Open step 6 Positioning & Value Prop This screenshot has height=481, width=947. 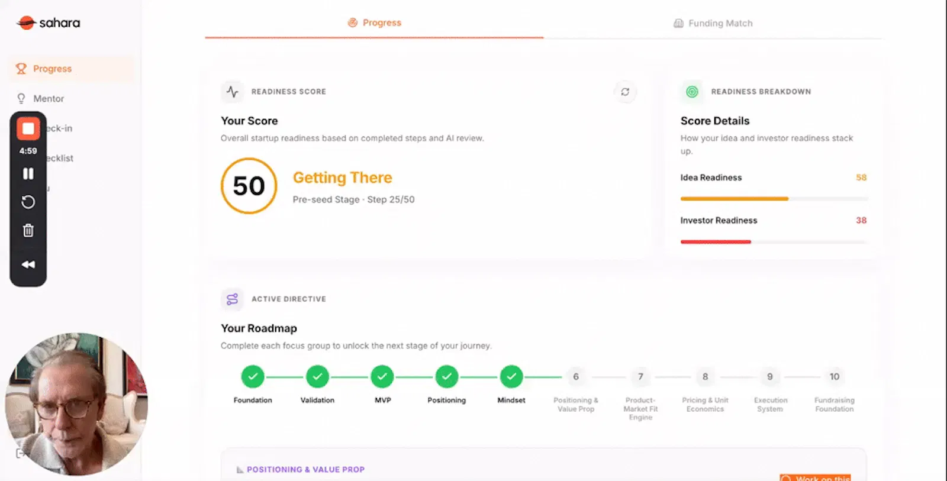pyautogui.click(x=576, y=377)
